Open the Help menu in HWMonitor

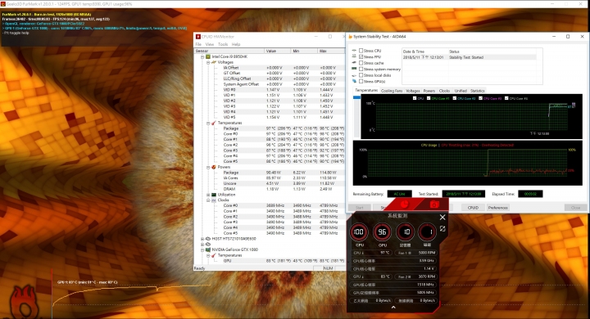[x=236, y=44]
